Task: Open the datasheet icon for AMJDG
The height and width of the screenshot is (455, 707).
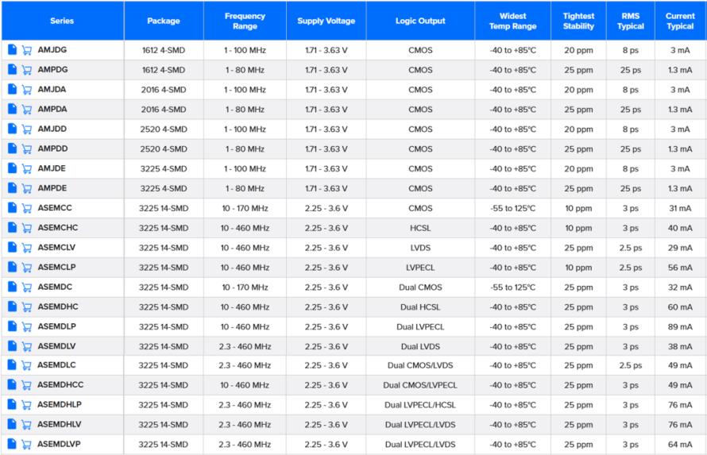Action: pos(12,50)
